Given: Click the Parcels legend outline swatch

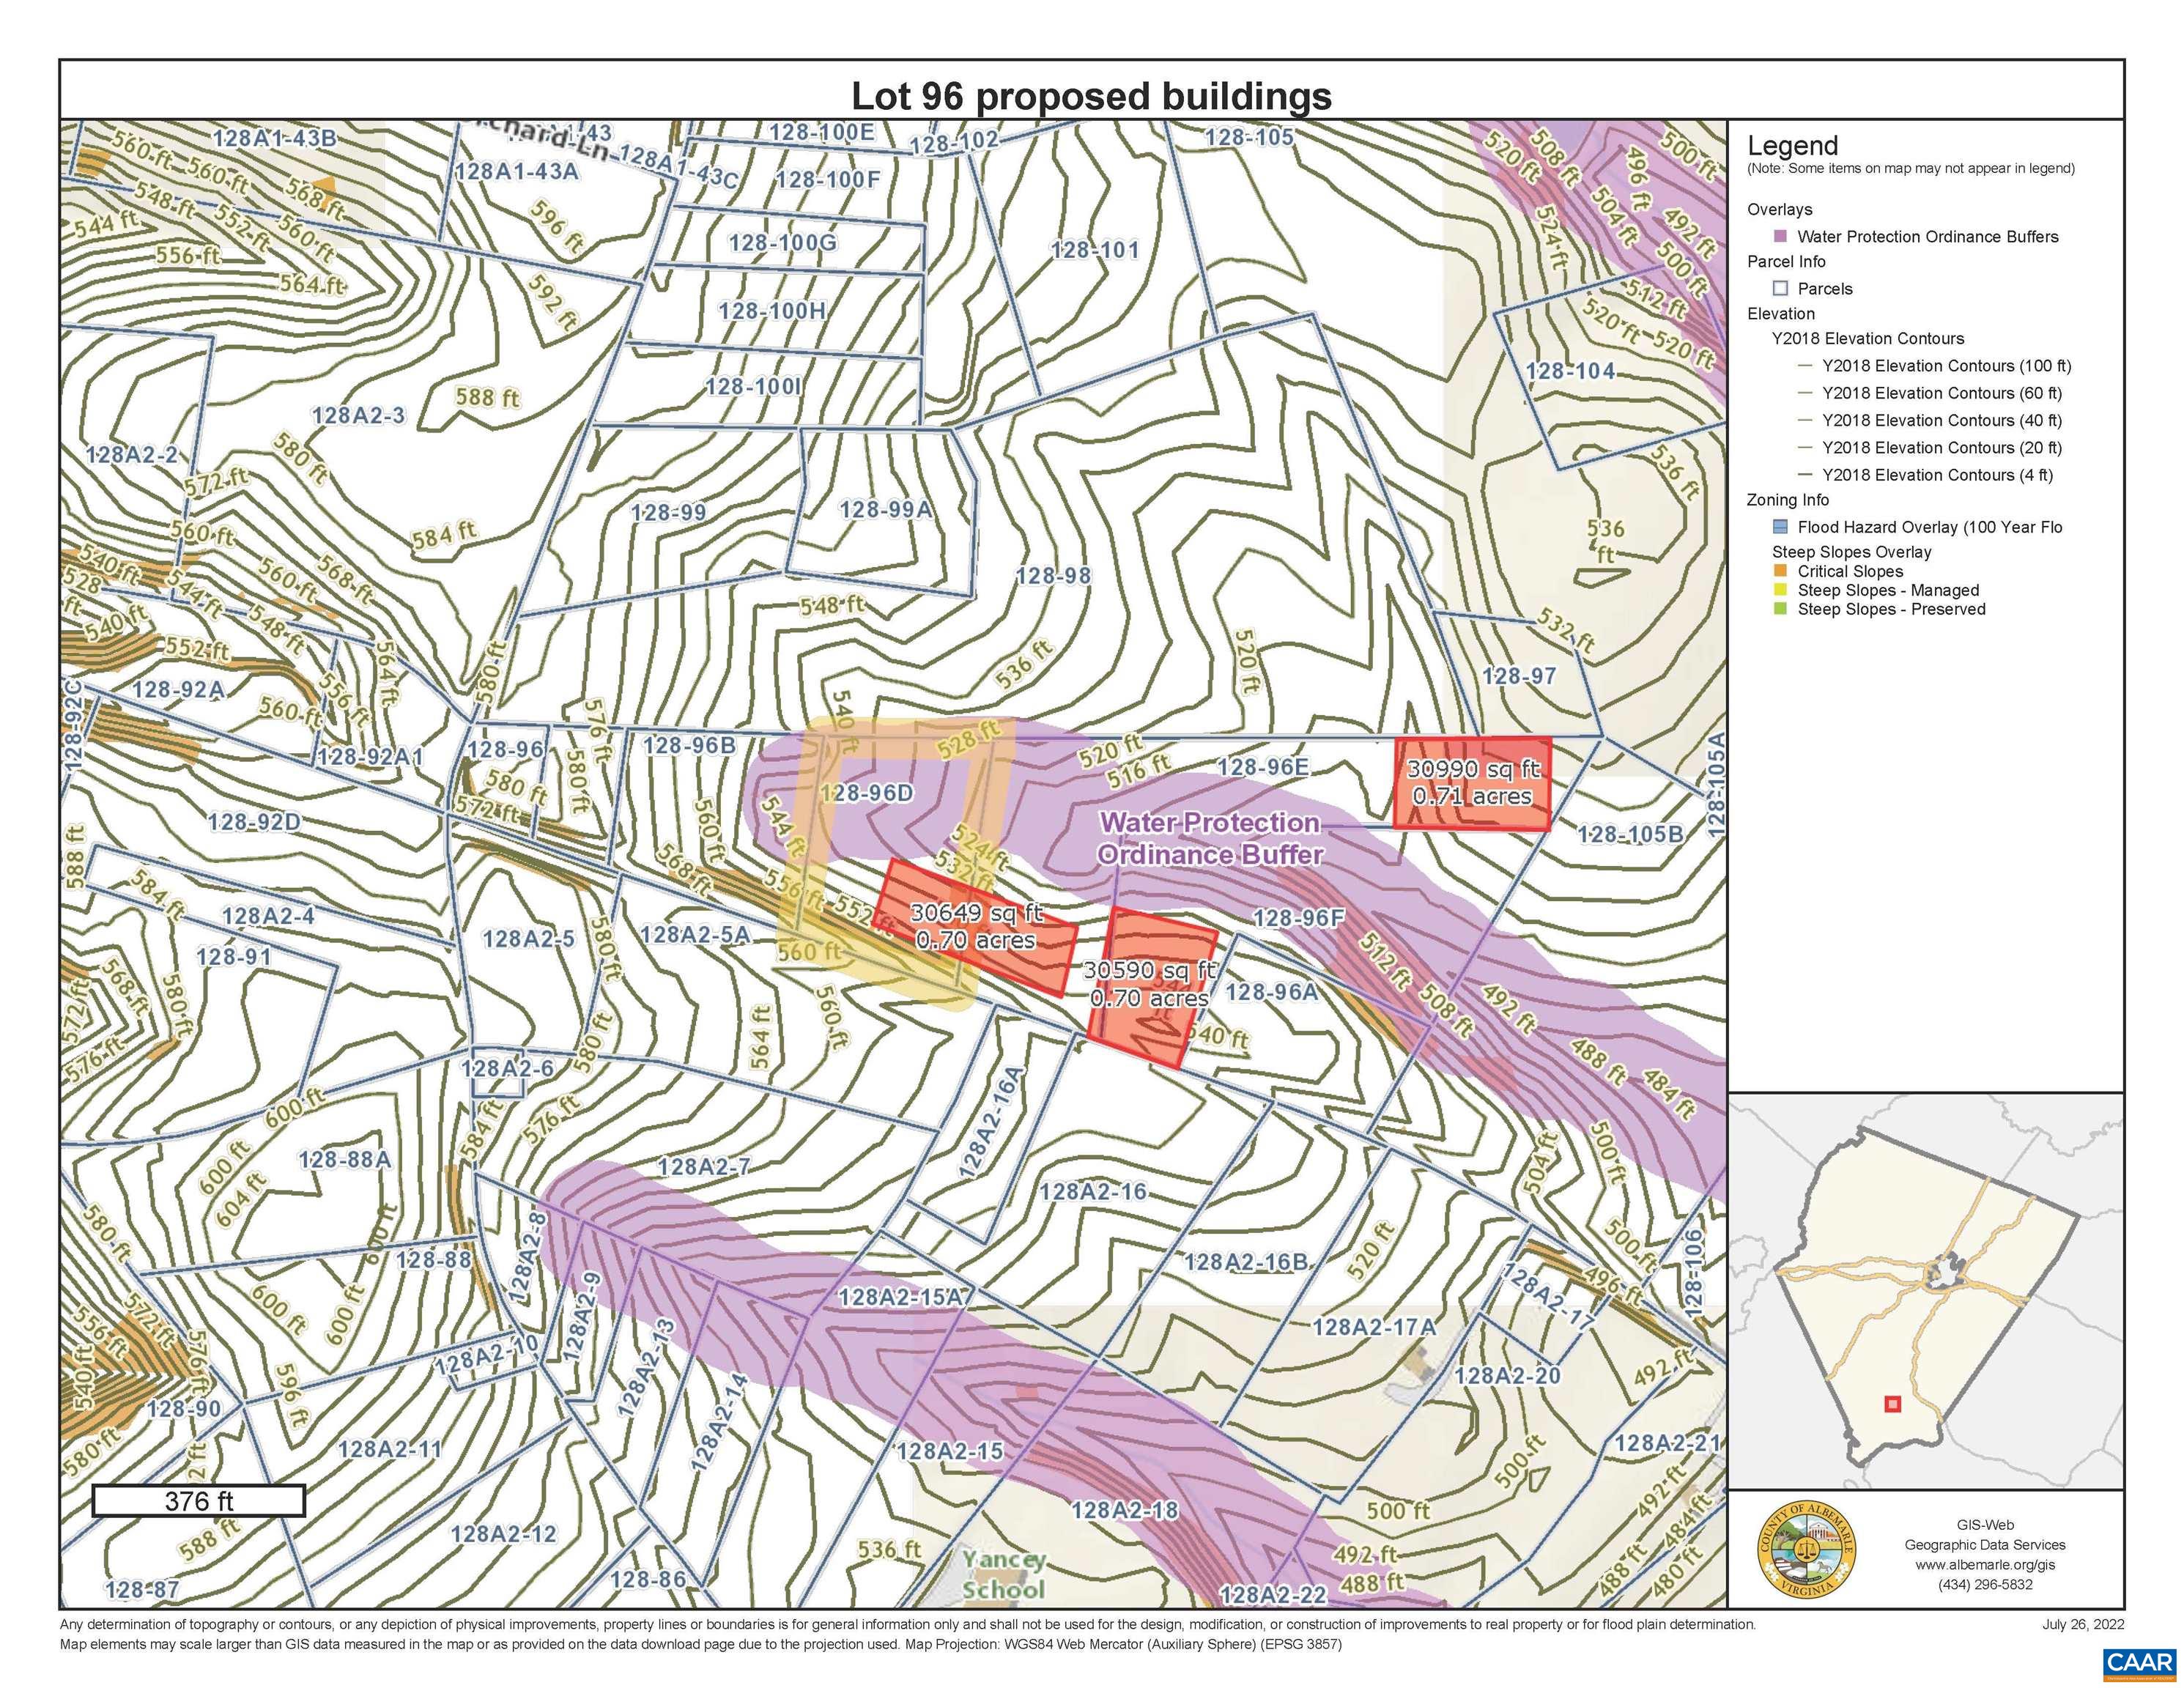Looking at the screenshot, I should tap(1780, 288).
